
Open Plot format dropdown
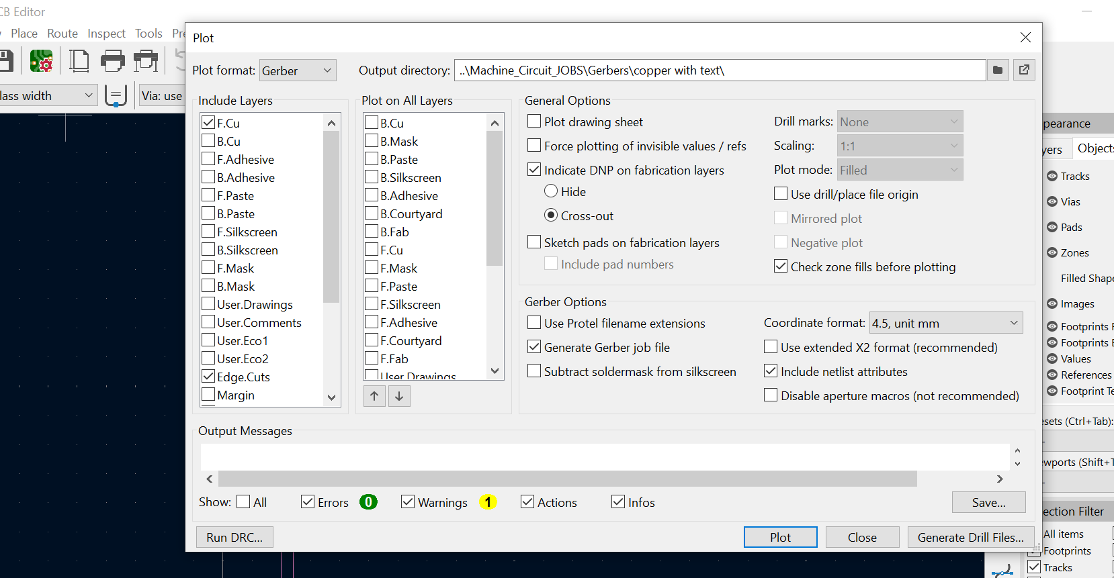pos(298,70)
